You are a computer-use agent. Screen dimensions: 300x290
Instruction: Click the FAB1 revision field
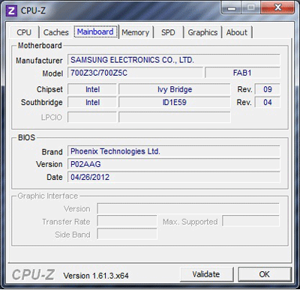[242, 73]
